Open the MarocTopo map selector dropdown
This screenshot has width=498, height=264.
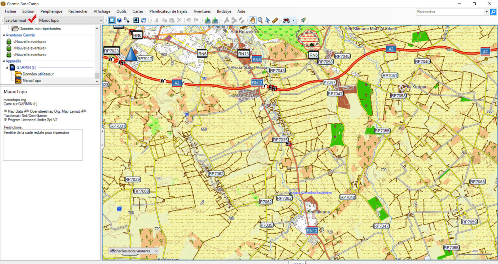71,20
